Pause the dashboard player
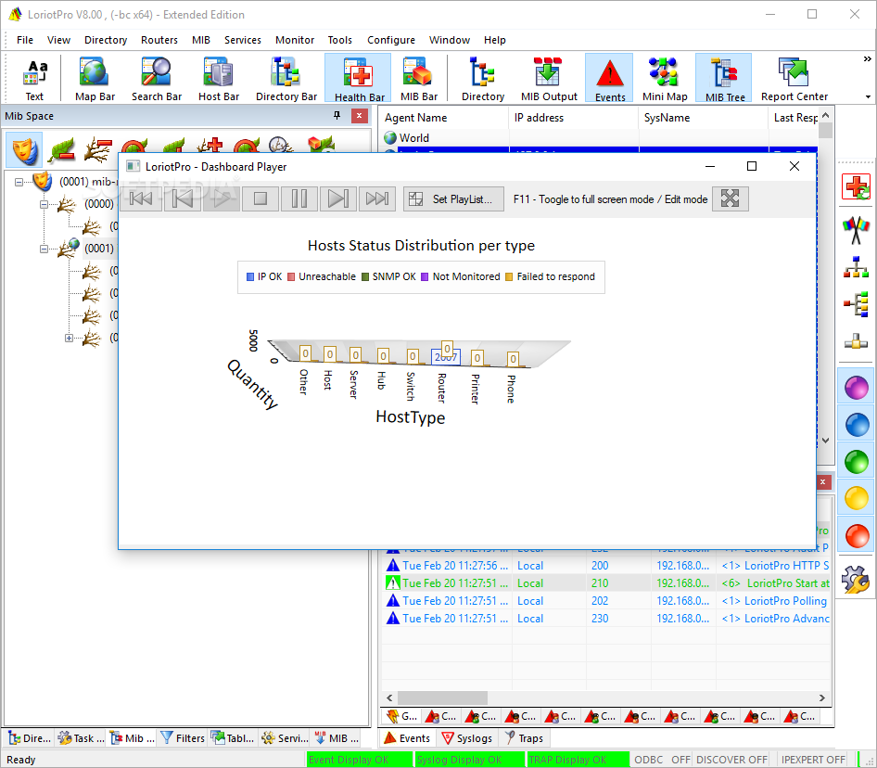877x768 pixels. (299, 198)
